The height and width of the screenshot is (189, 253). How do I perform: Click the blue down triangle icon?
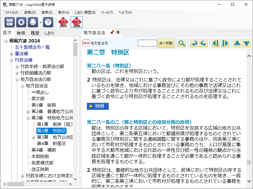point(247,43)
